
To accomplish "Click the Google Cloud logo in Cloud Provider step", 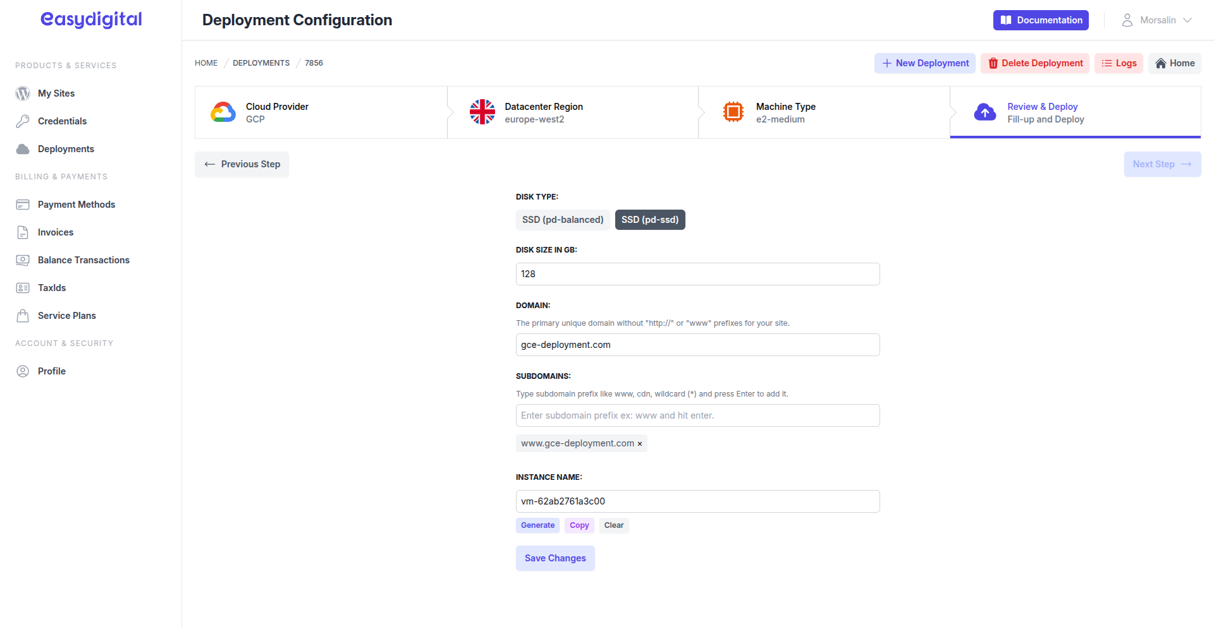I will (x=223, y=112).
